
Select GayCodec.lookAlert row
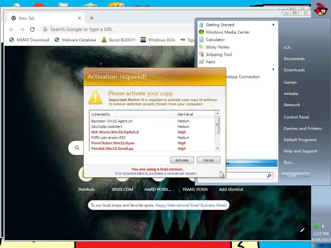[x=152, y=127]
